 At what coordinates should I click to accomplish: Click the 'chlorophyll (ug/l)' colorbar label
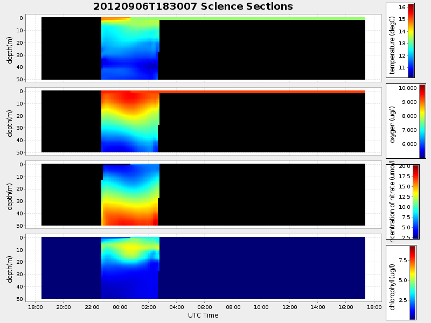coord(392,287)
